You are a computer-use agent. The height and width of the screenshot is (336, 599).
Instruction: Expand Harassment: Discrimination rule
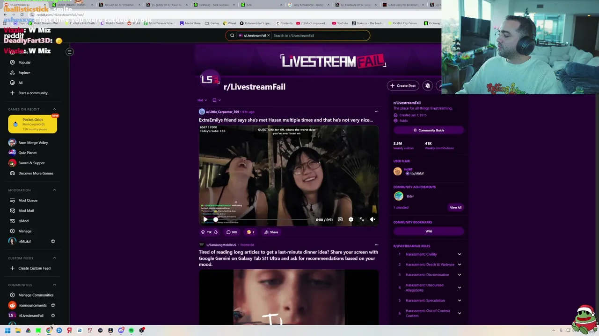429,275
